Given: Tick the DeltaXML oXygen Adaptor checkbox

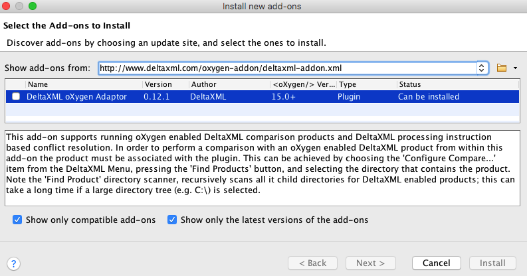Looking at the screenshot, I should tap(16, 96).
